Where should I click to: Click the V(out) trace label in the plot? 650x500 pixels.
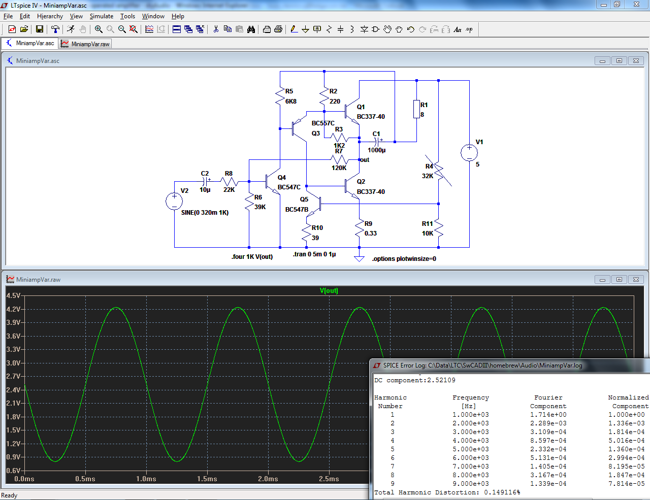click(329, 291)
